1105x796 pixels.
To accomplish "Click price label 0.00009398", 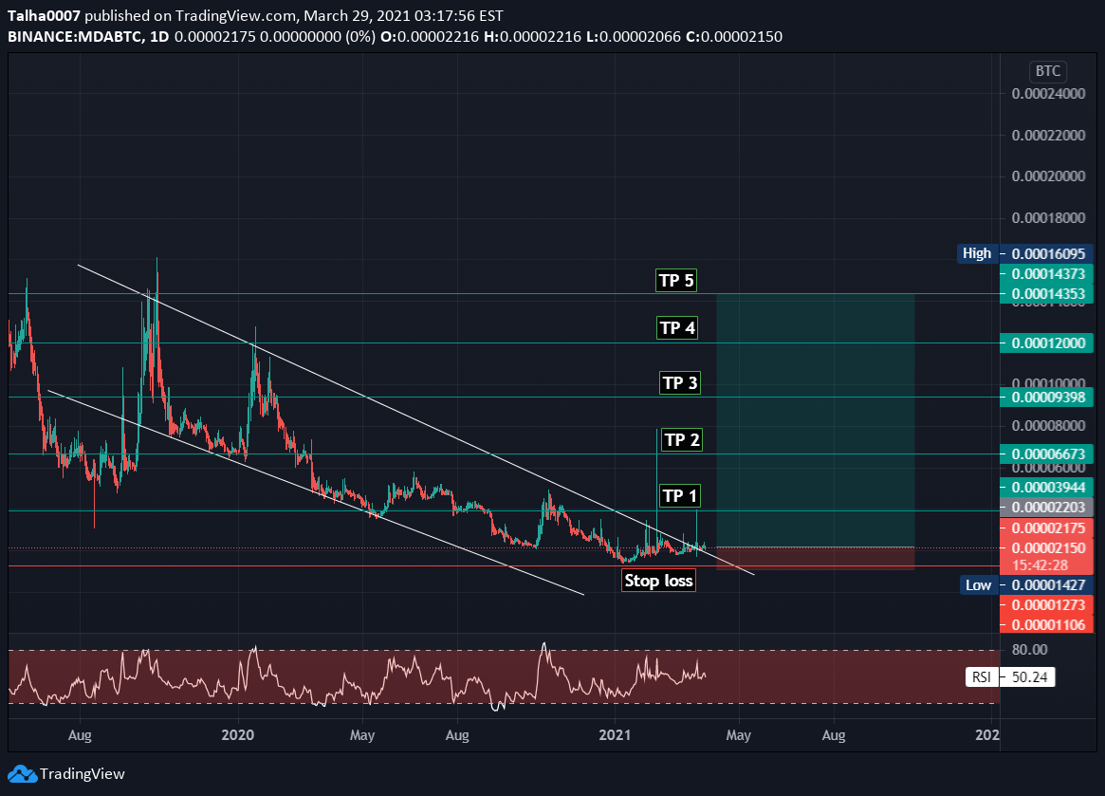I will (1046, 398).
